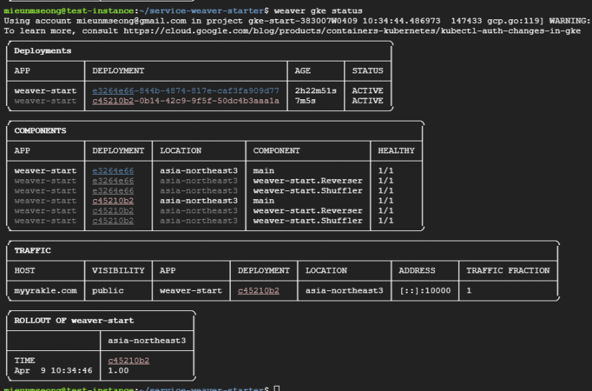Open c45210b2 link in Rollout table
Viewport: 592px width, 391px height.
pyautogui.click(x=129, y=361)
